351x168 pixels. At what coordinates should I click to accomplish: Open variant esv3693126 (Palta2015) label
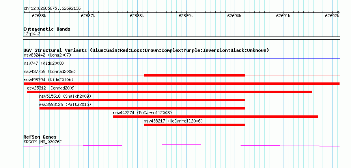point(65,104)
